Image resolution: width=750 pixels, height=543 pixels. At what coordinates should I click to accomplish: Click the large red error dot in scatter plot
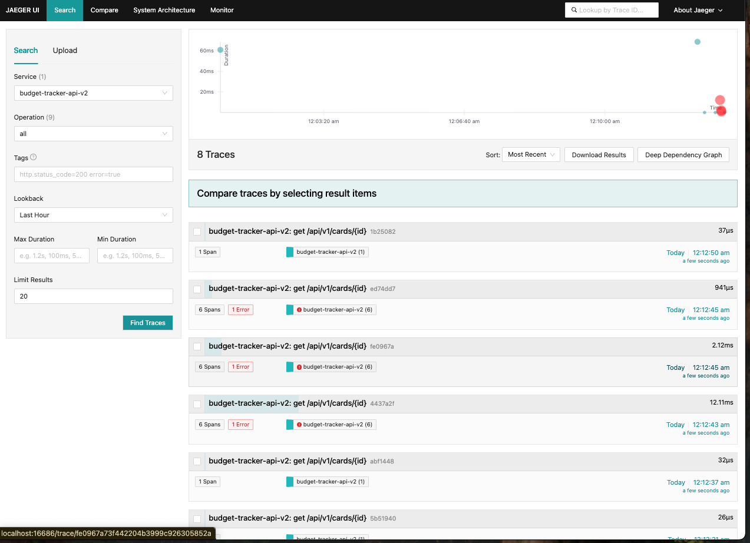click(x=720, y=100)
